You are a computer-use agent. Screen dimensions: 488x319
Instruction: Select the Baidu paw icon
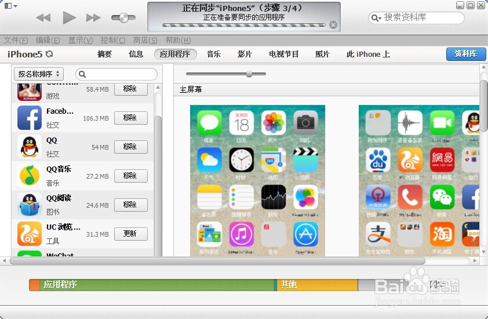(378, 160)
